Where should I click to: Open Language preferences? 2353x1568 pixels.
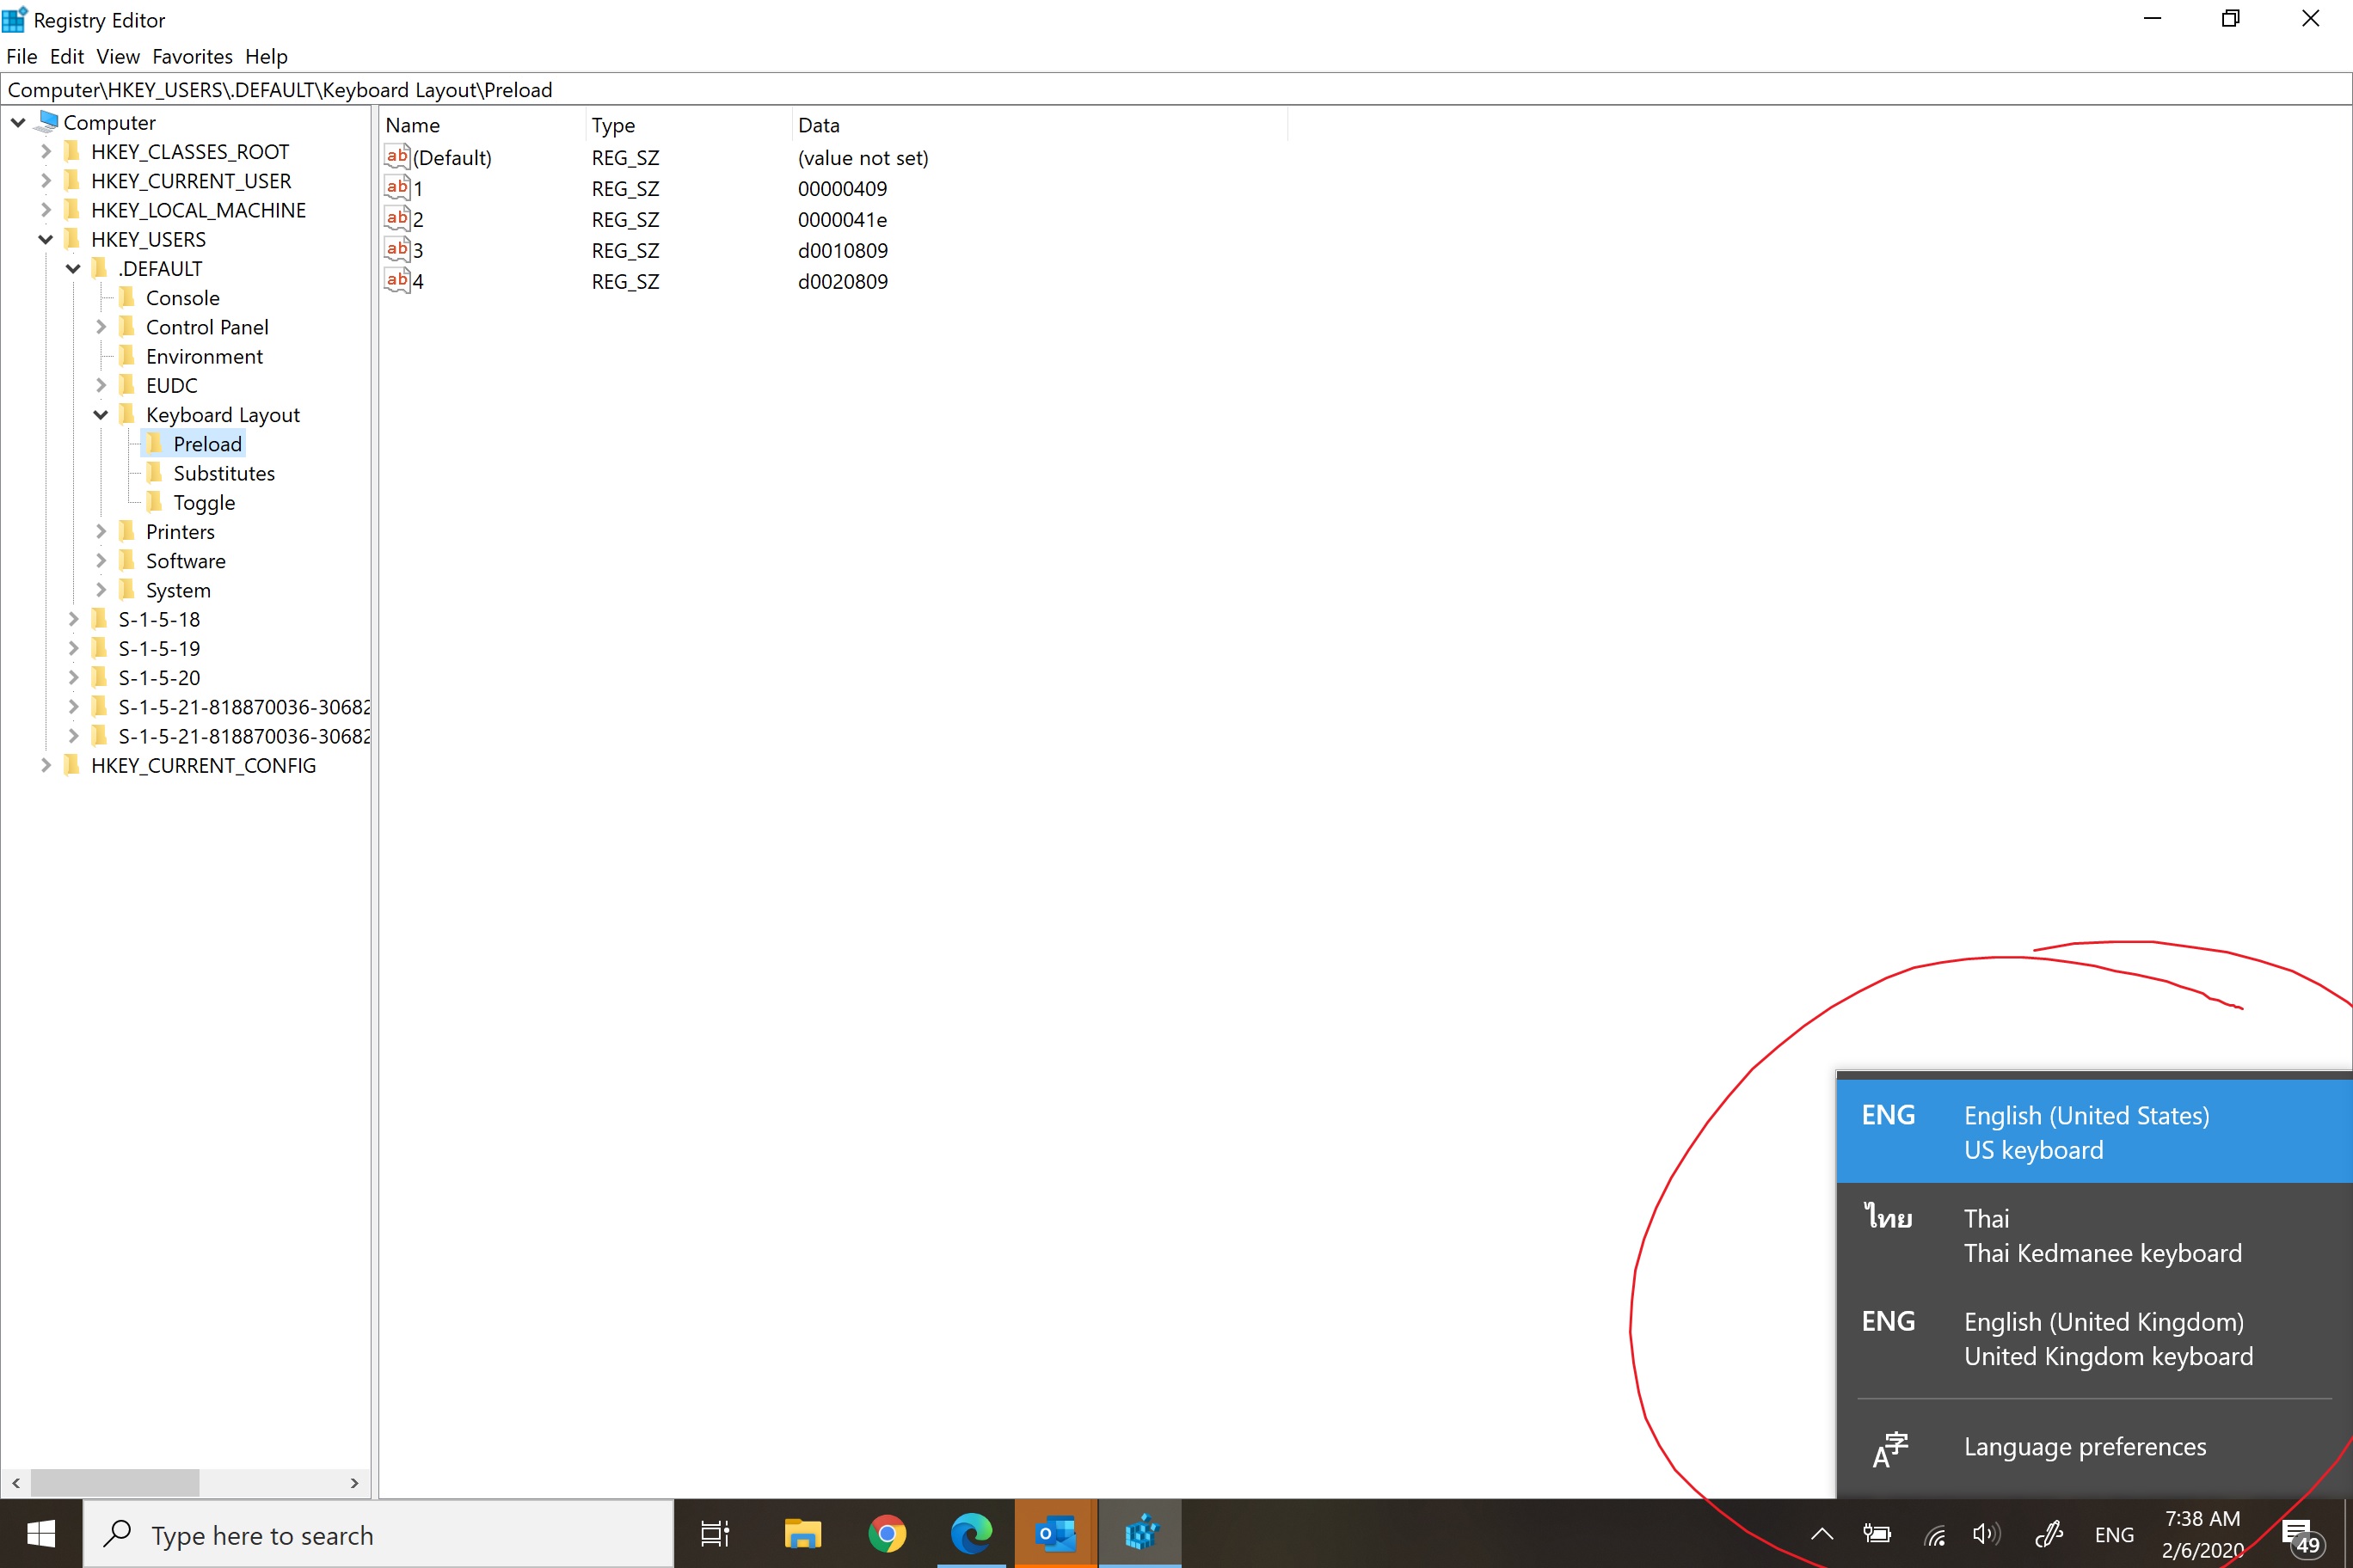[2084, 1446]
